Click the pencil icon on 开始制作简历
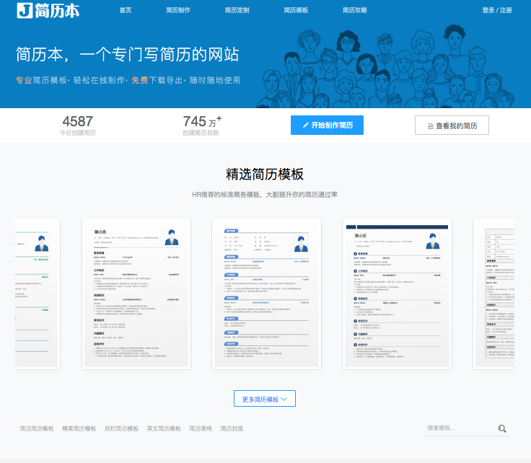The height and width of the screenshot is (463, 531). pyautogui.click(x=305, y=125)
